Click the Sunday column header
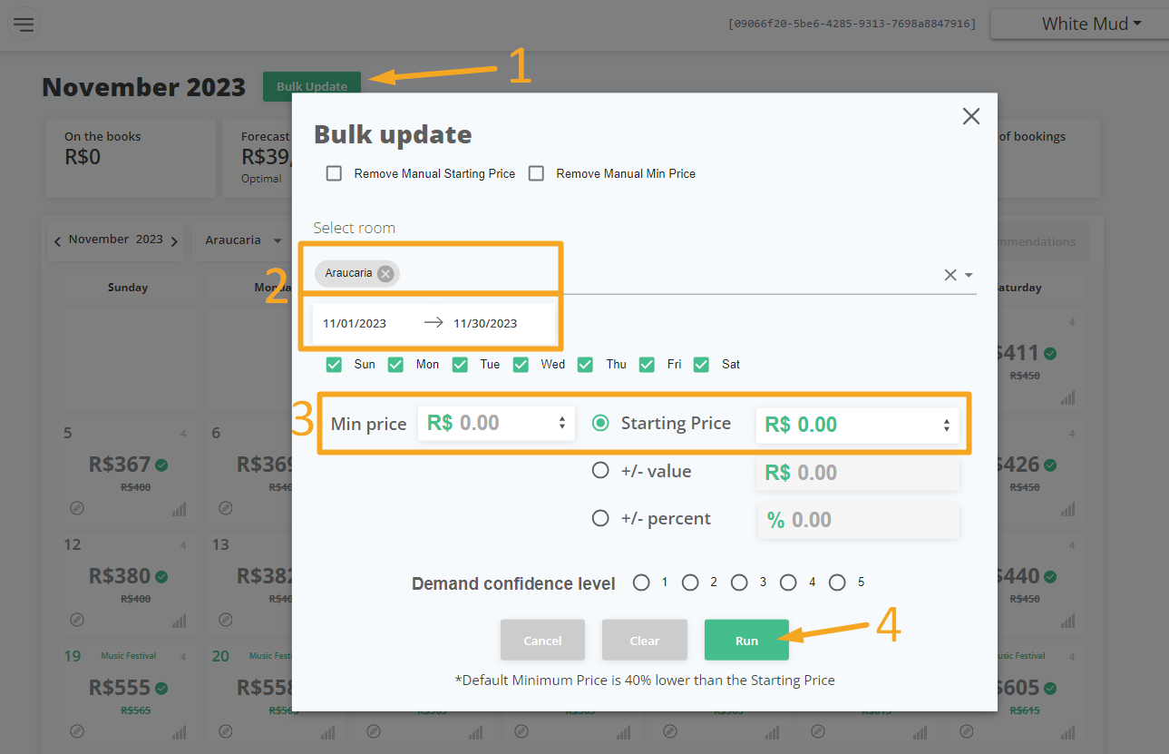1169x754 pixels. pyautogui.click(x=127, y=287)
